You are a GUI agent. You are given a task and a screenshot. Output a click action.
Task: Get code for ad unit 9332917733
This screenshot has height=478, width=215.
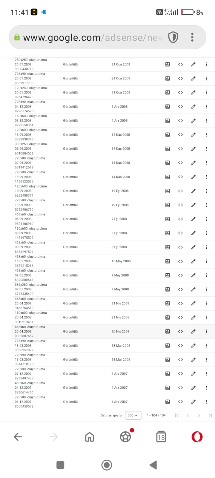click(x=180, y=79)
